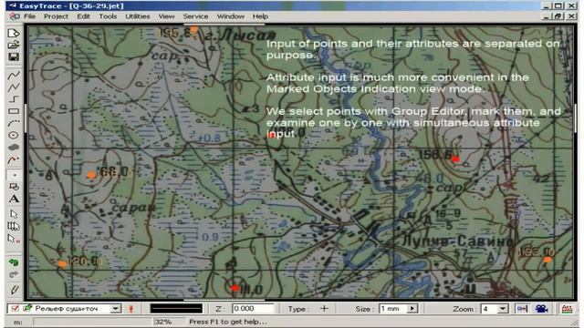
Task: Select the dotted arc tool
Action: (x=14, y=123)
